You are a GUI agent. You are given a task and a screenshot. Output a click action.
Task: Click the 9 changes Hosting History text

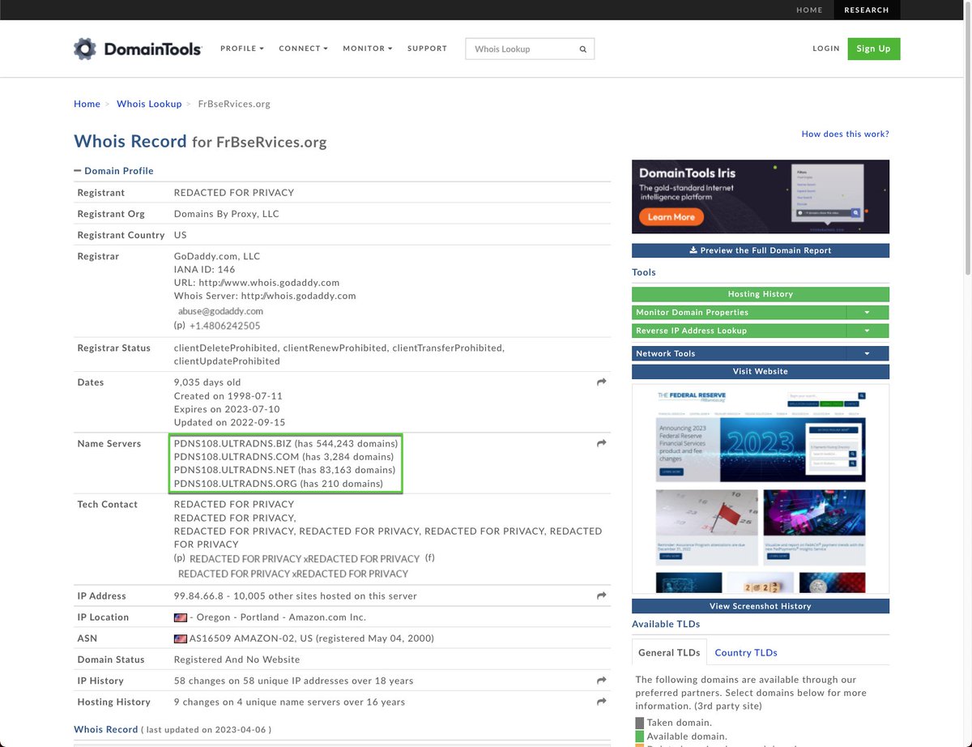(x=289, y=702)
